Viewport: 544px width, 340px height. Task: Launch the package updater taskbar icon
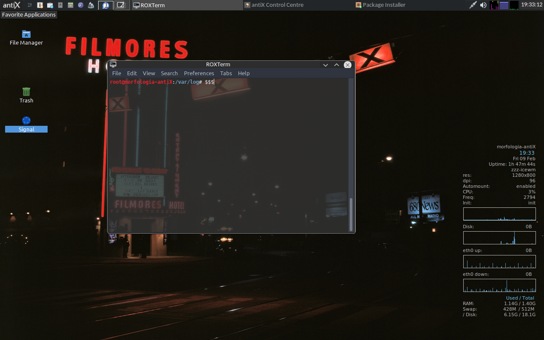[x=40, y=5]
